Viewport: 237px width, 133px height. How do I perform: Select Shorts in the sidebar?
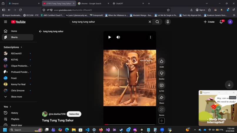click(x=18, y=37)
